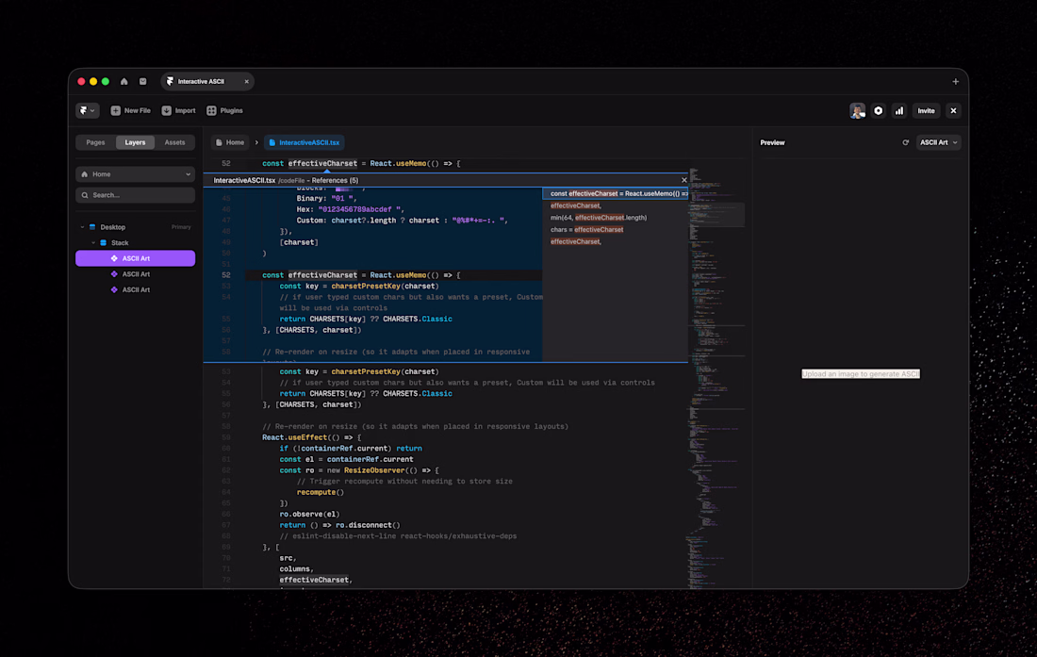The width and height of the screenshot is (1037, 657).
Task: Click the home icon in the title bar
Action: (x=123, y=81)
